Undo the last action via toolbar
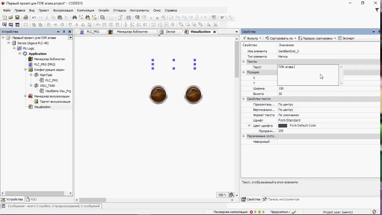 point(34,18)
